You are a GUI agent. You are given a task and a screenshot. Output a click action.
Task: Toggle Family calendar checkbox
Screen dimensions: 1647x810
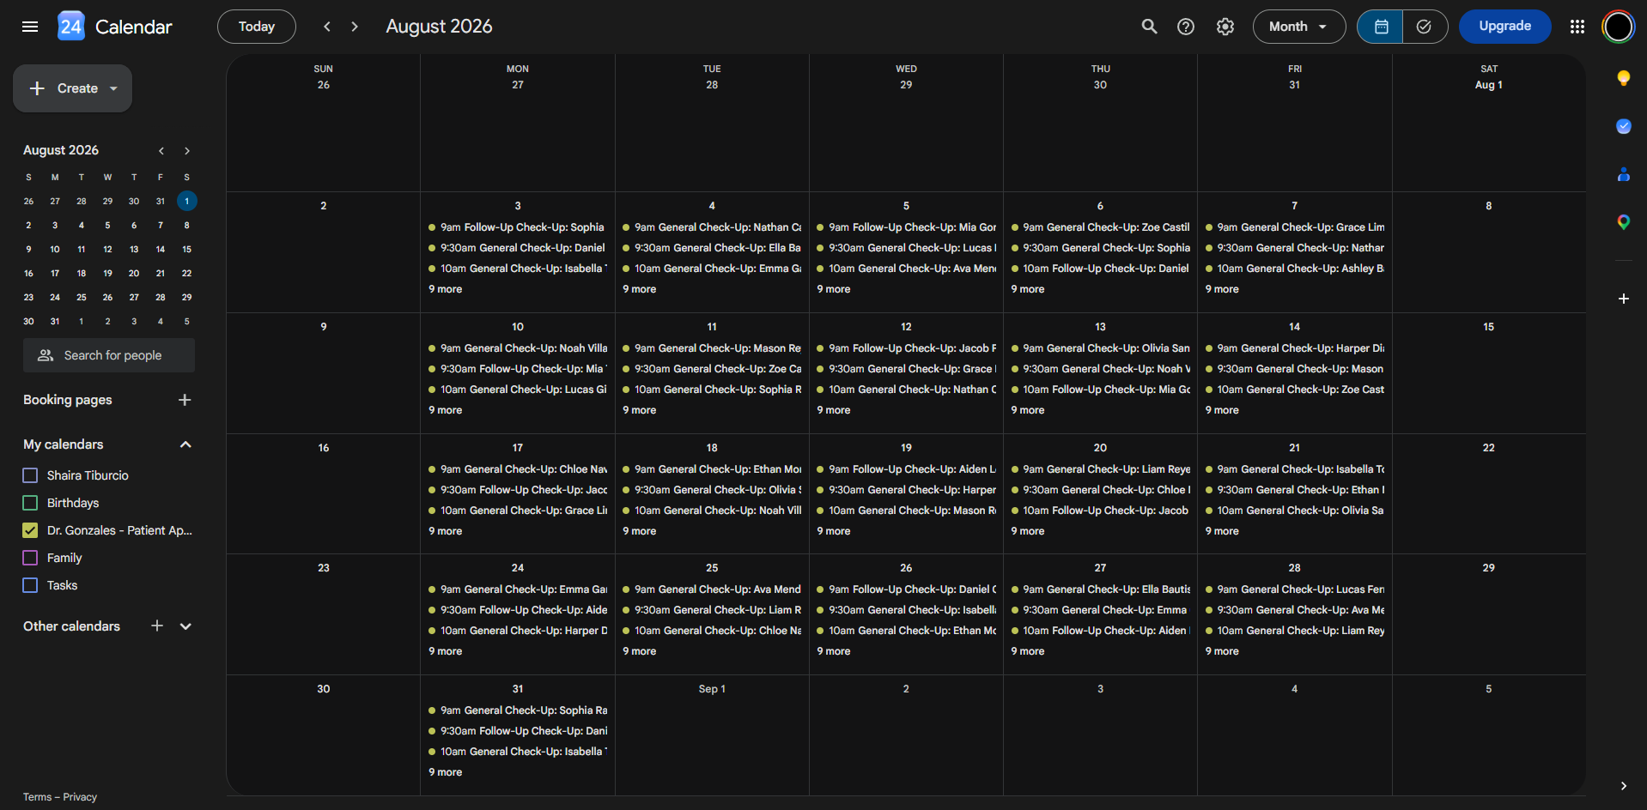[30, 558]
